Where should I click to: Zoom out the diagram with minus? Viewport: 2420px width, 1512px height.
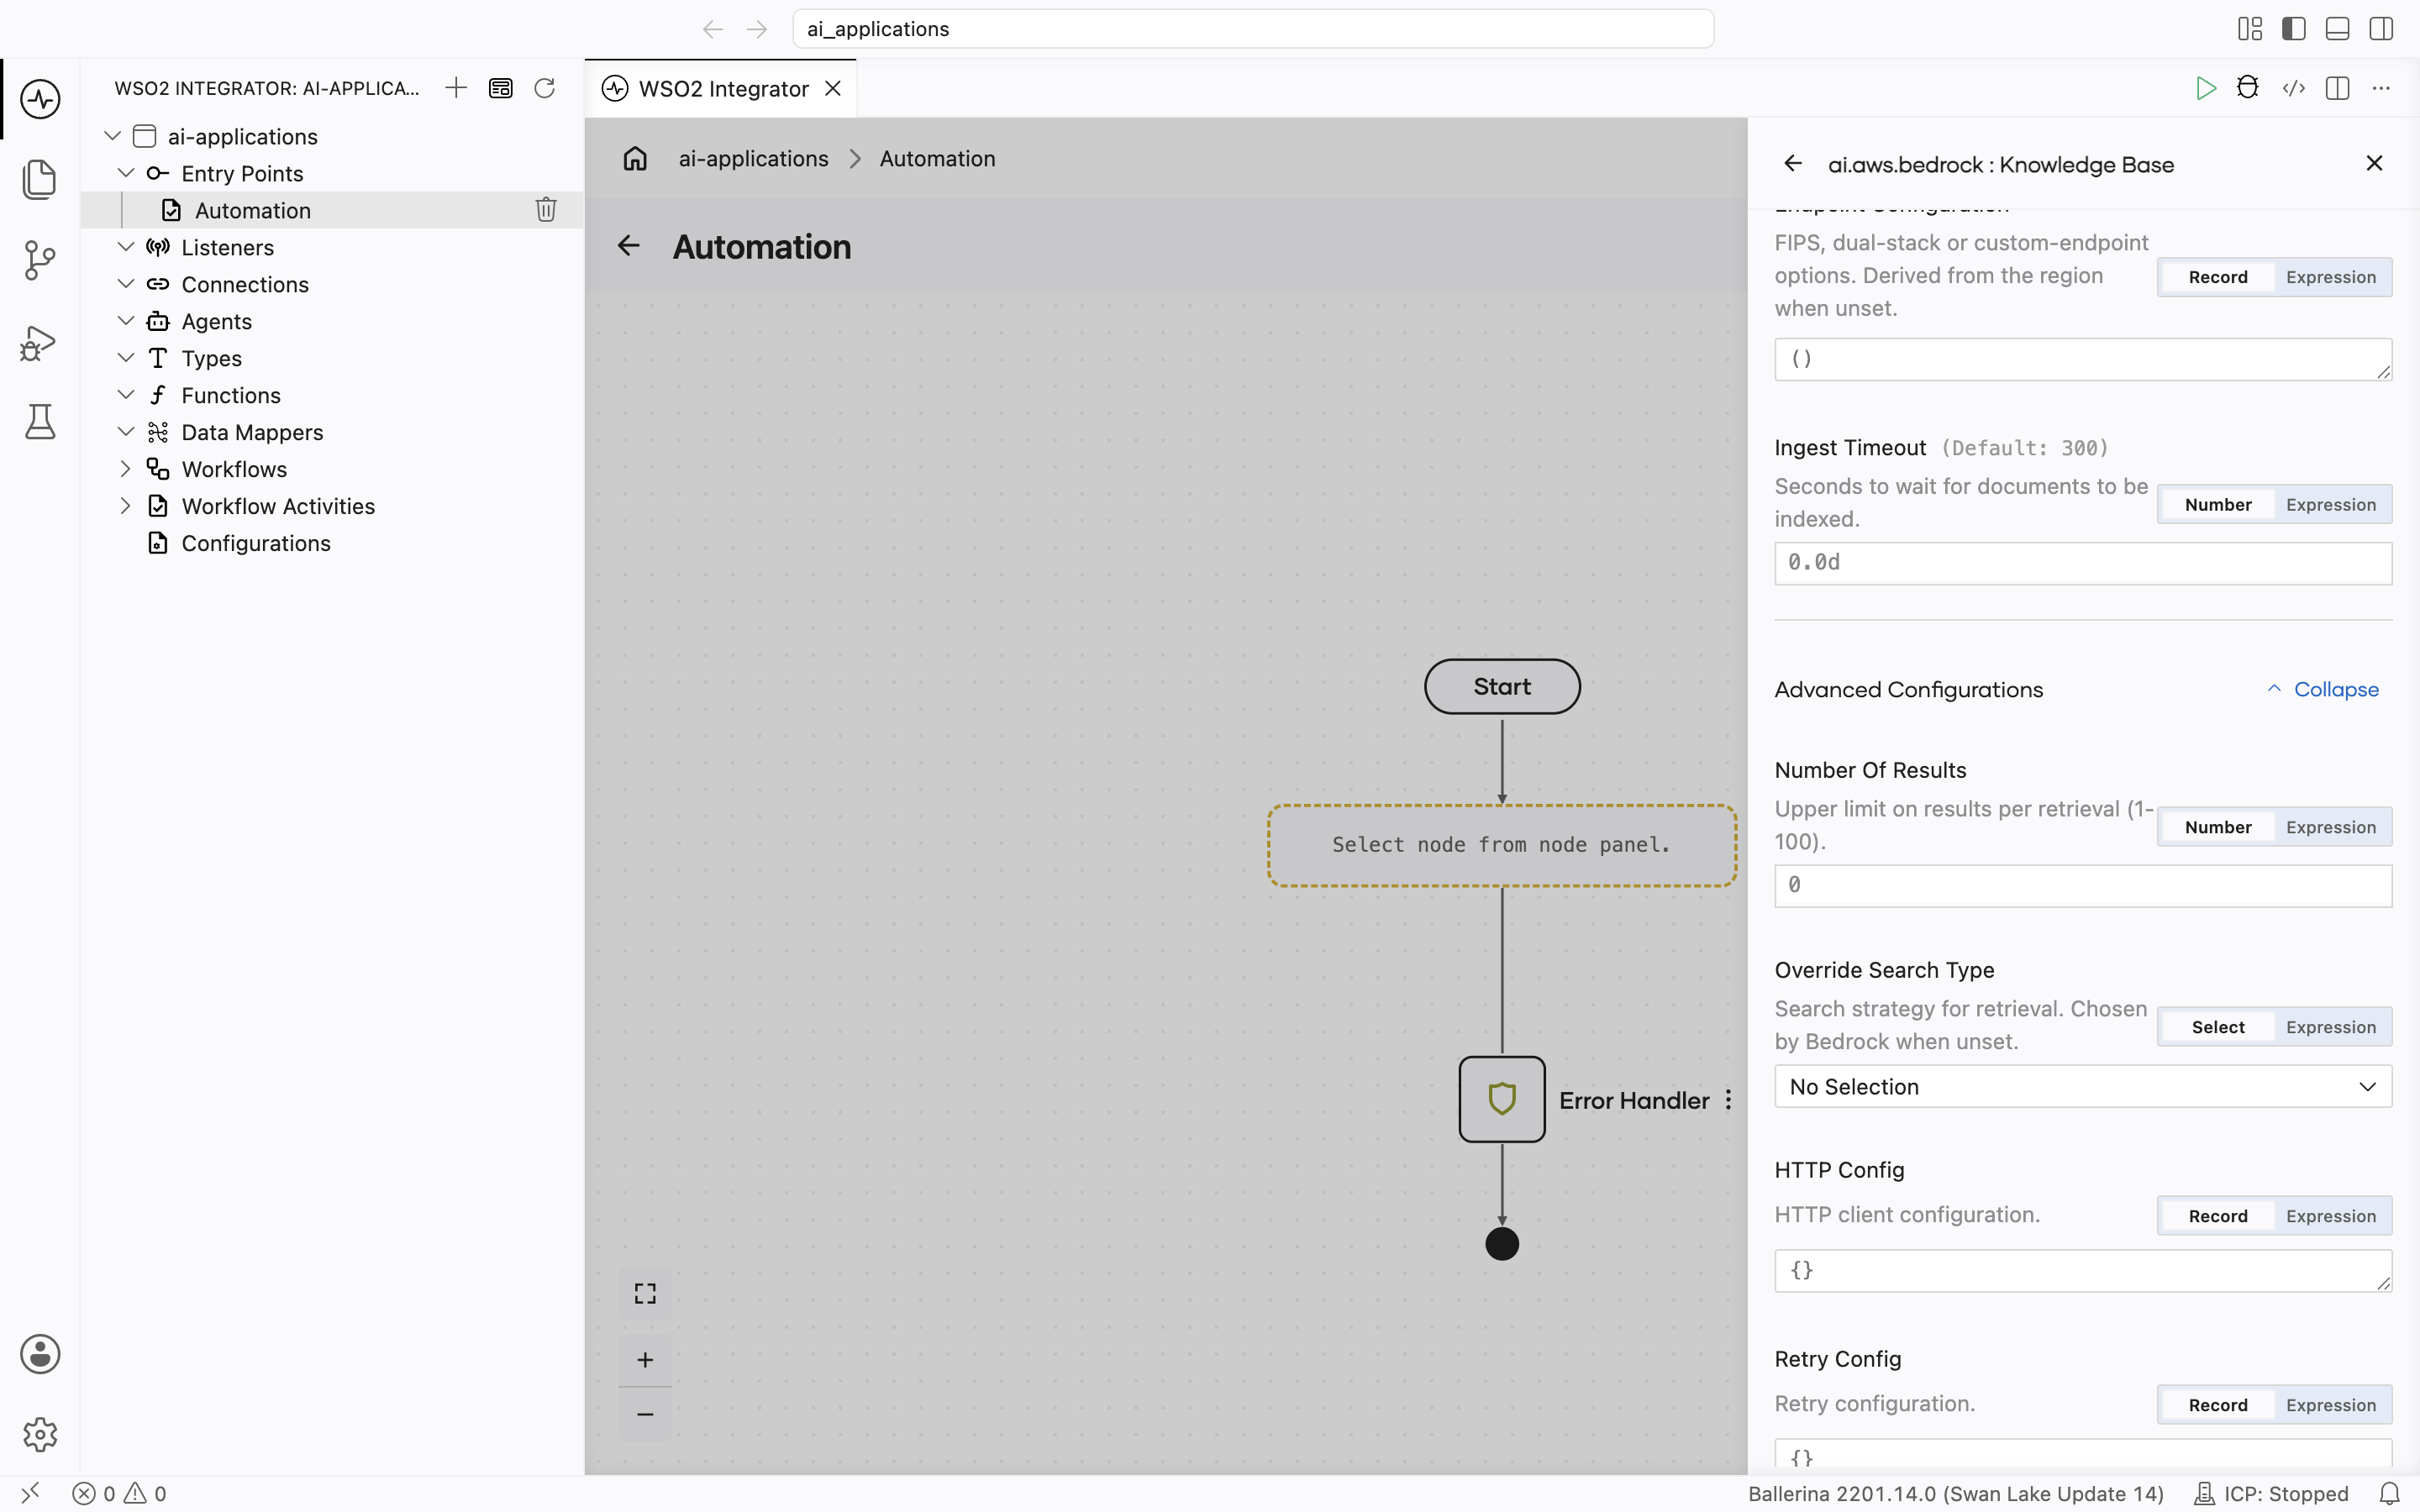tap(645, 1414)
